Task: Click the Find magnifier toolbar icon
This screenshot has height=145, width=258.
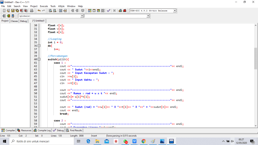Action: pyautogui.click(x=50, y=11)
